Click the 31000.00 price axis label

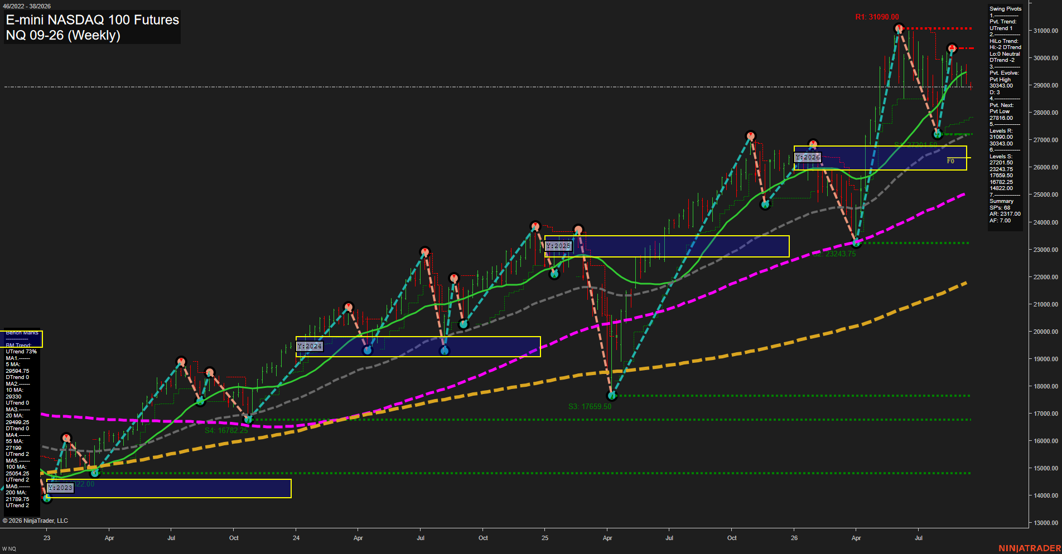pyautogui.click(x=1046, y=31)
